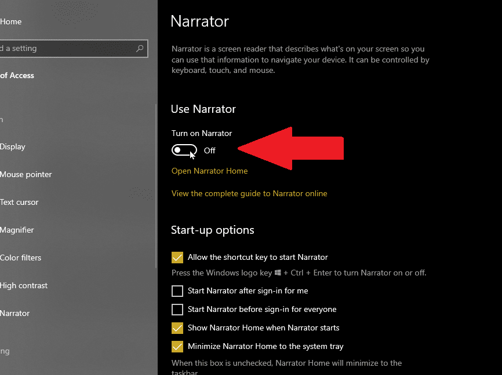Uncheck Show Narrator Home when Narrator starts

pos(177,328)
